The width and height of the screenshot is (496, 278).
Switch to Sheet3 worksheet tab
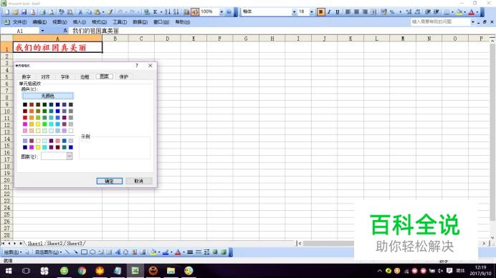[x=74, y=243]
